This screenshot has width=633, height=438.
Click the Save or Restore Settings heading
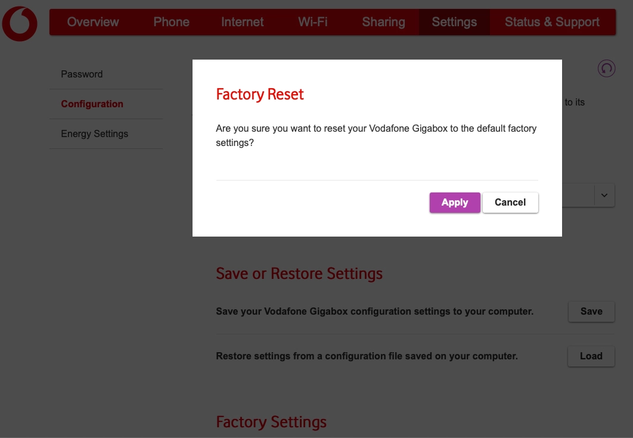299,274
